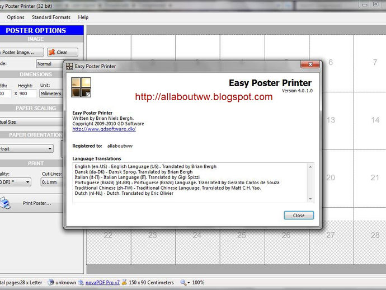The image size is (386, 290).
Task: Click the translations list scroll up arrow
Action: click(310, 167)
